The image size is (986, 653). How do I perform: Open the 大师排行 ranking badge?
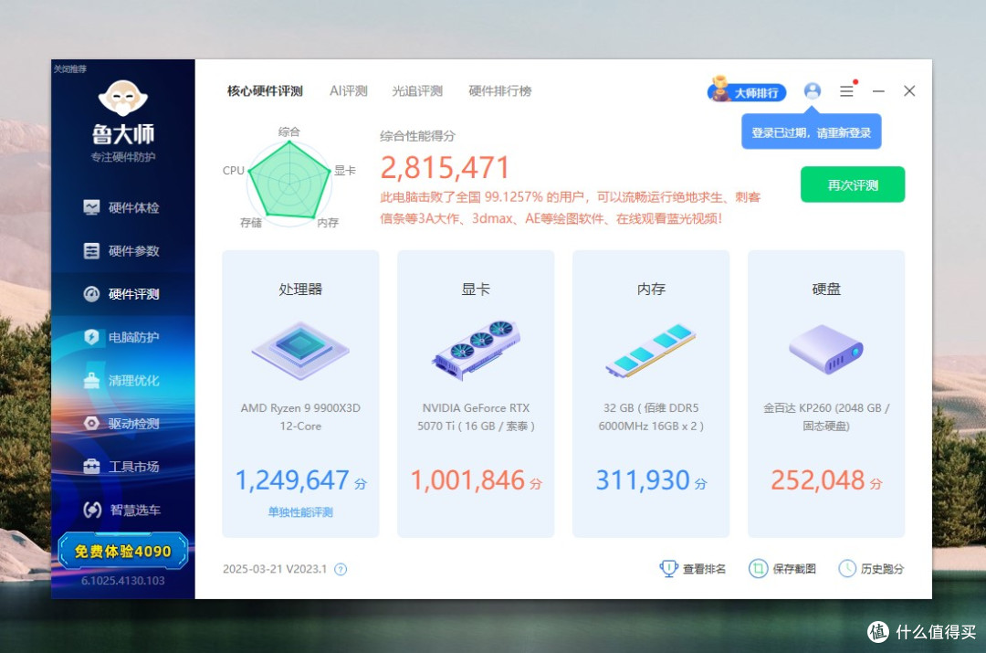pos(747,90)
